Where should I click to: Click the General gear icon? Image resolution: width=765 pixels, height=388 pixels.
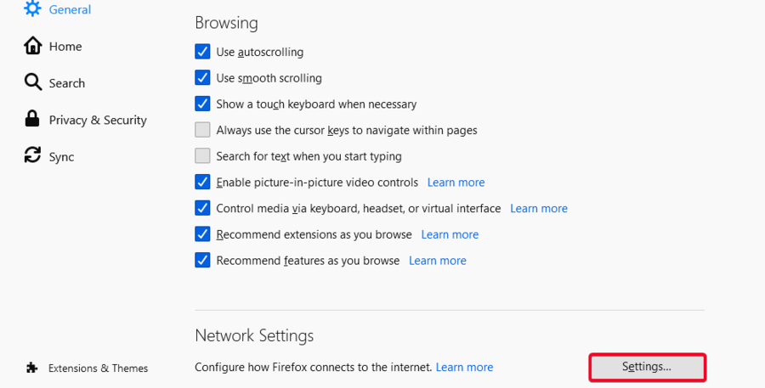(32, 9)
